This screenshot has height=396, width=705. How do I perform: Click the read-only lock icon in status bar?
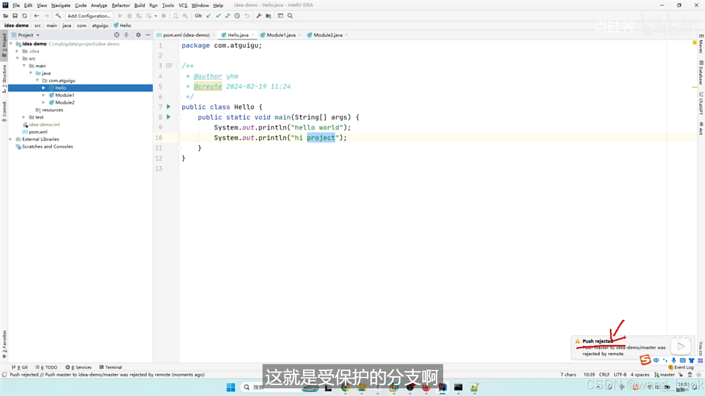point(680,374)
